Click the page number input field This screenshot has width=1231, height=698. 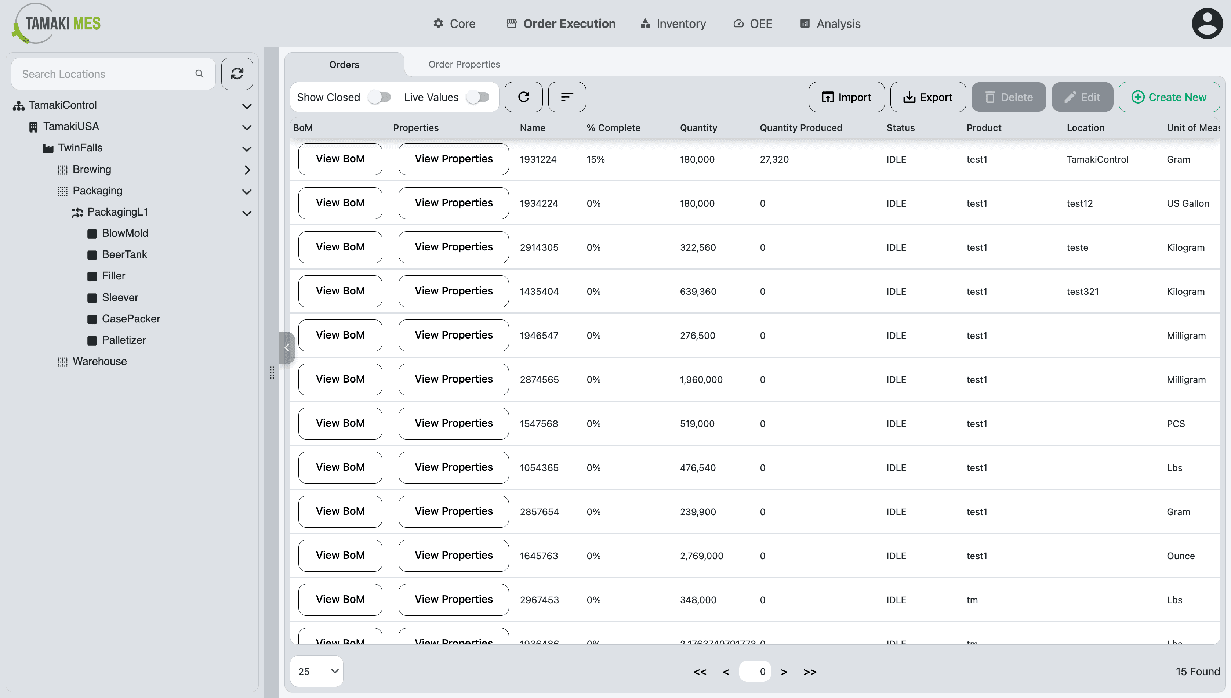point(755,671)
